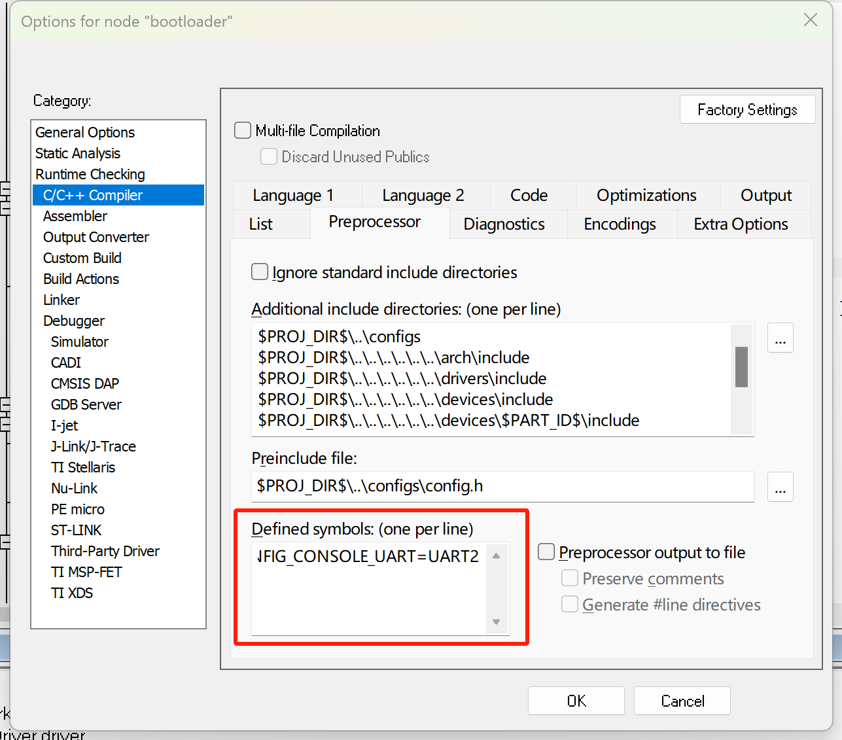Check Ignore standard include directories
842x740 pixels.
point(260,272)
